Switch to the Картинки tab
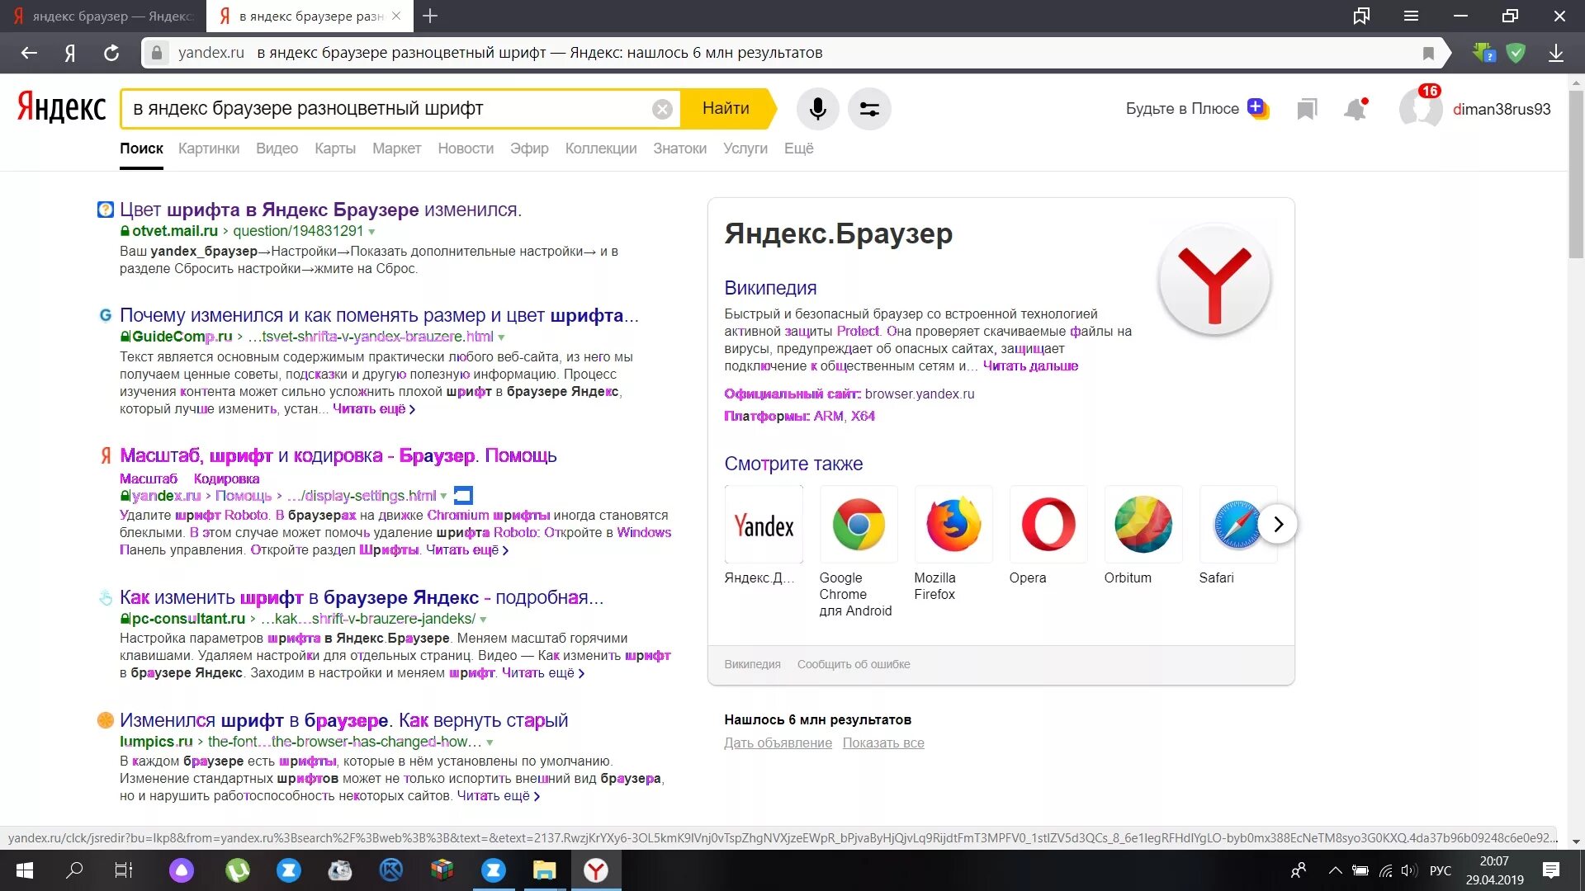Image resolution: width=1585 pixels, height=891 pixels. click(x=209, y=148)
